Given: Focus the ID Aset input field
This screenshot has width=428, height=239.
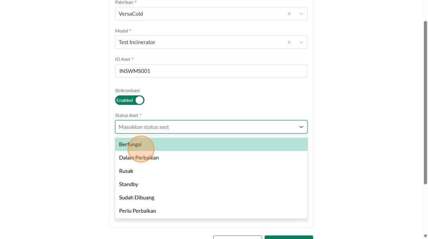Looking at the screenshot, I should [211, 71].
